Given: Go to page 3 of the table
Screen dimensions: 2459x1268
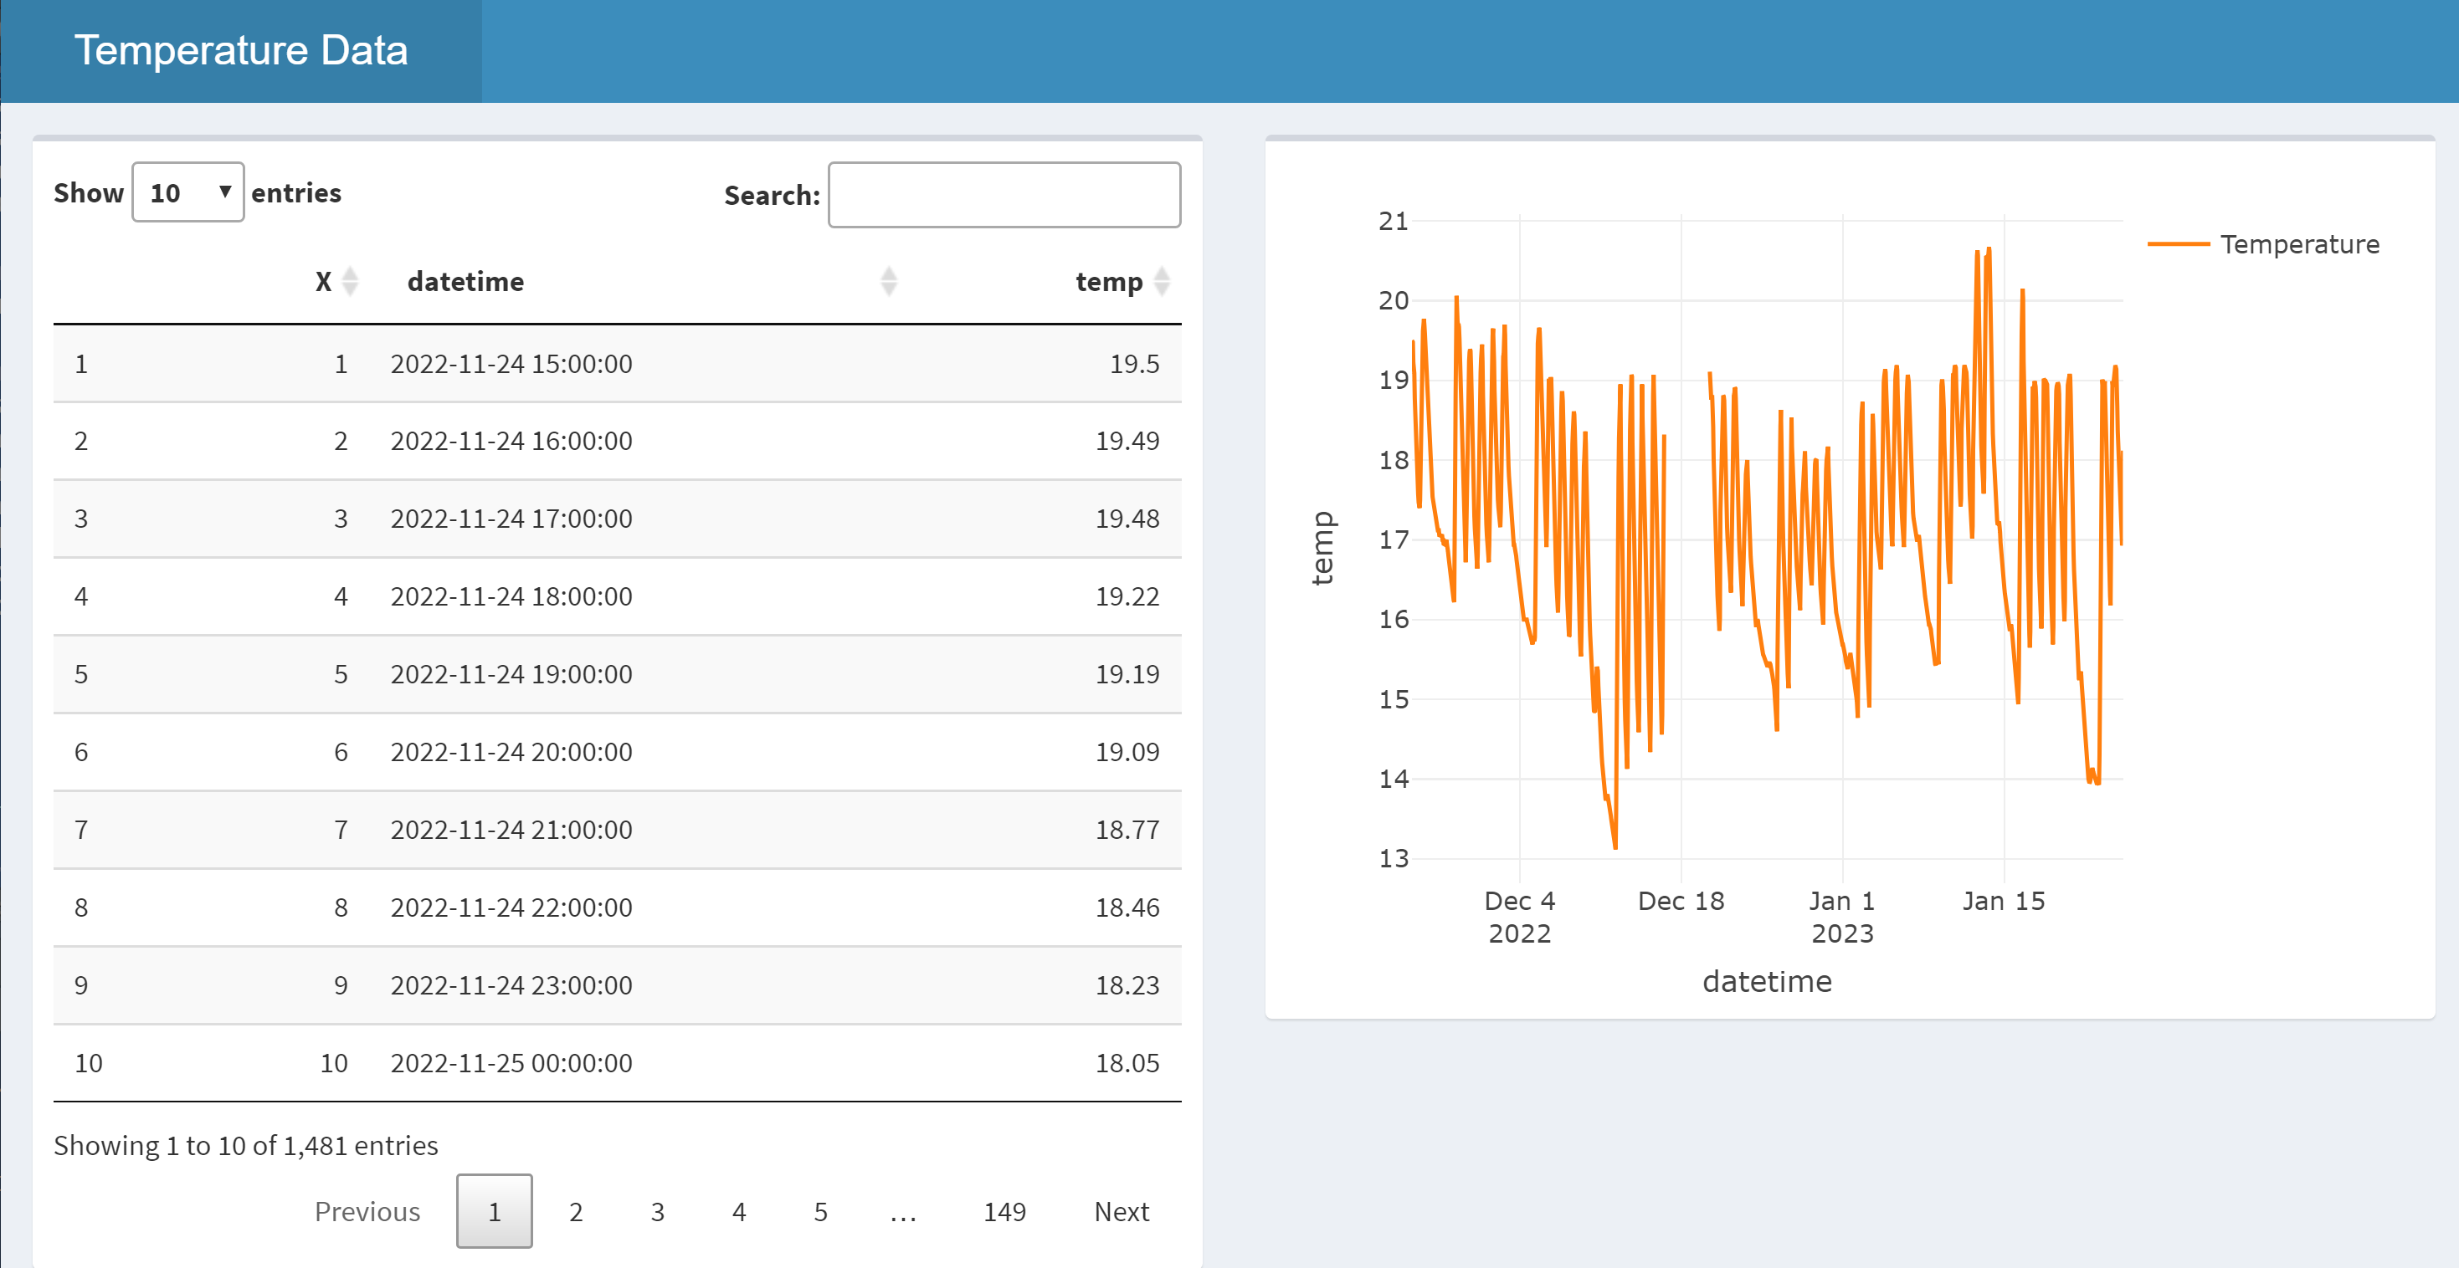Looking at the screenshot, I should click(657, 1212).
